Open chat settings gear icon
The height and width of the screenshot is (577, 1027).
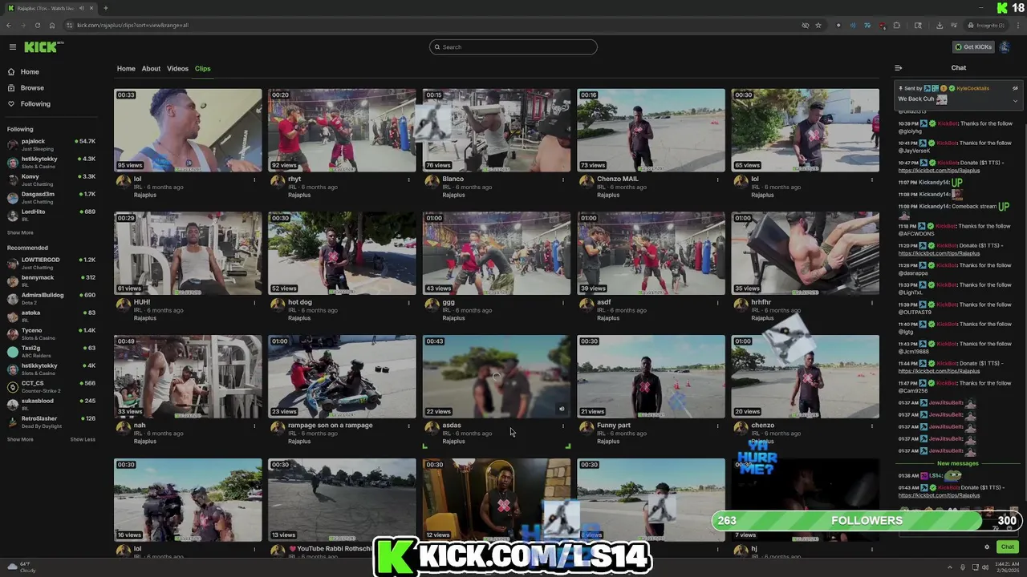[x=987, y=547]
